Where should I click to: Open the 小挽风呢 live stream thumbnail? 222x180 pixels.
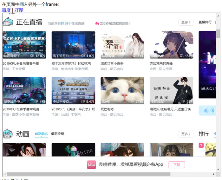pos(171,91)
